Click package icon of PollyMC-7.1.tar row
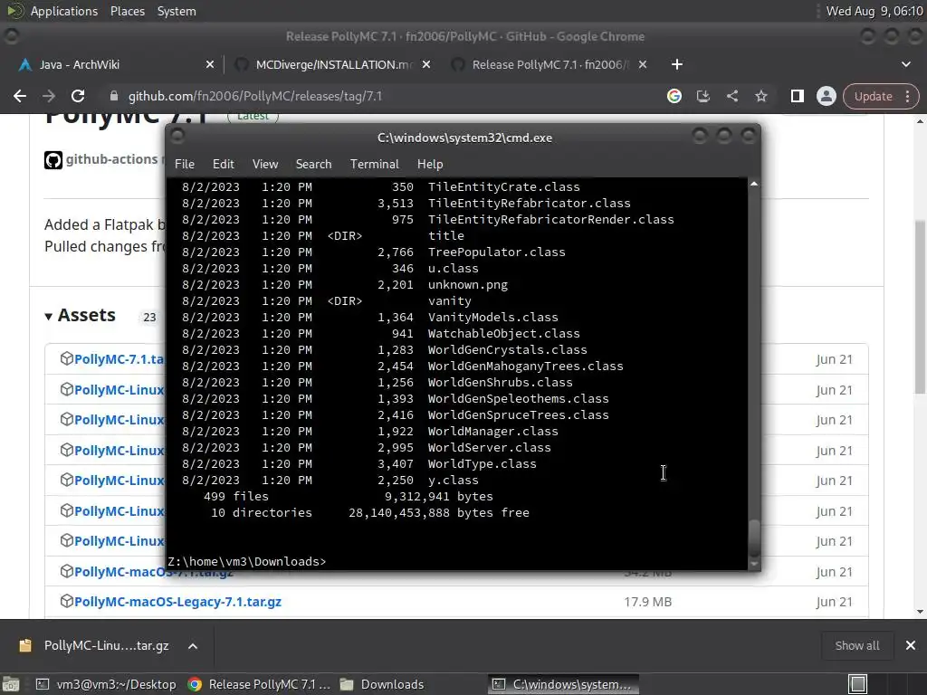This screenshot has height=695, width=927. point(67,358)
